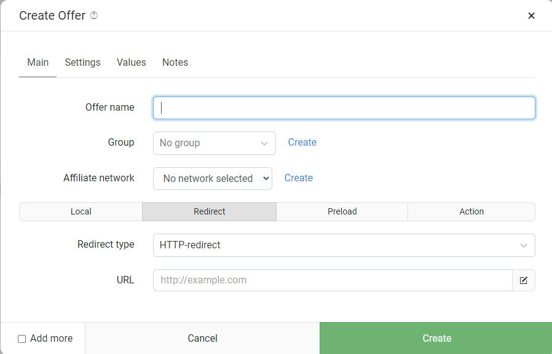Select the Preload offer type
The height and width of the screenshot is (354, 552).
coord(342,211)
